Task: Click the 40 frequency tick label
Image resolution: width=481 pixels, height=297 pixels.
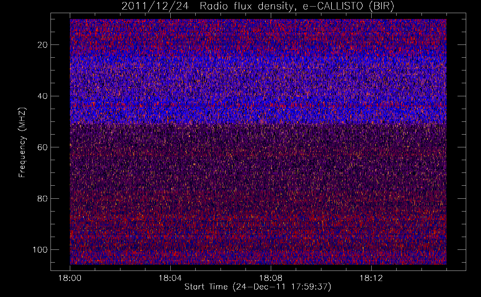Action: (x=43, y=96)
